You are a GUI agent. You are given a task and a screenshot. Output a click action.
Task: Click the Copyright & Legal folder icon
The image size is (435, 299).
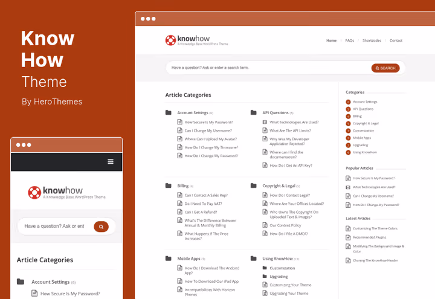[254, 185]
